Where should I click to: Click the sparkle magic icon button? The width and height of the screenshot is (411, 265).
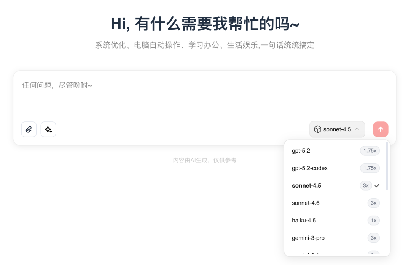tap(48, 129)
